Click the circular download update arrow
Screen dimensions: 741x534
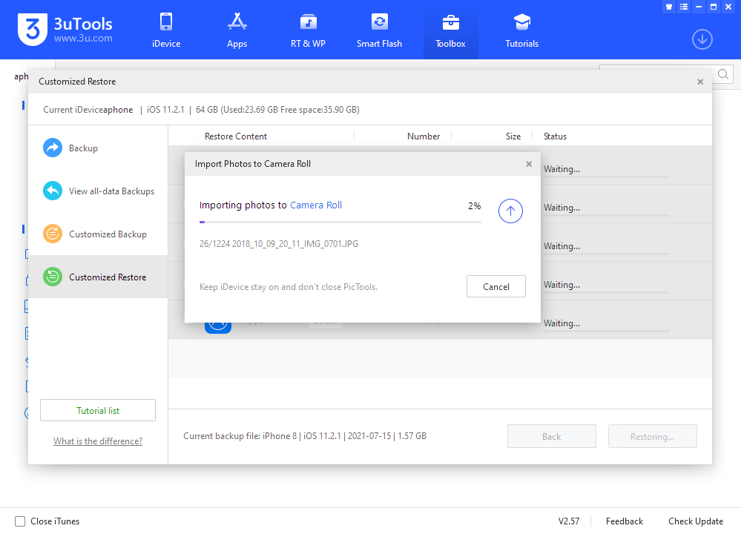(702, 39)
